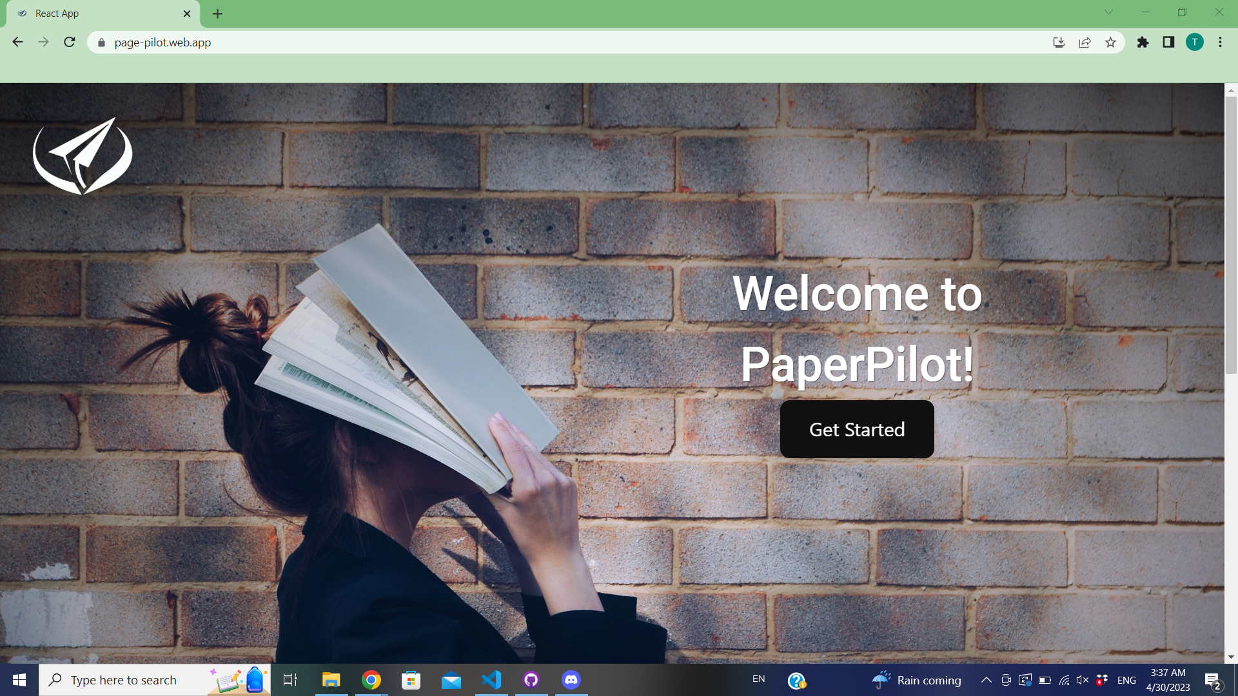The image size is (1238, 696).
Task: Share this page via share icon
Action: coord(1085,43)
